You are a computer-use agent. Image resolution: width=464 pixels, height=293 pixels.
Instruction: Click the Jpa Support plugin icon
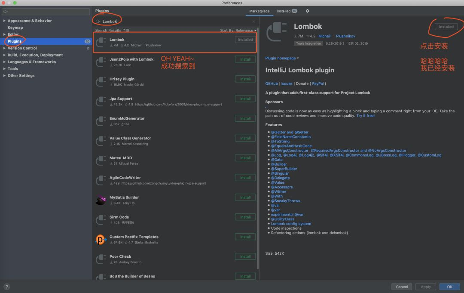[101, 102]
